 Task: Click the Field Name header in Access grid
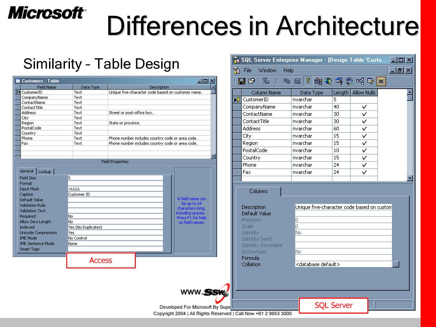pos(47,87)
